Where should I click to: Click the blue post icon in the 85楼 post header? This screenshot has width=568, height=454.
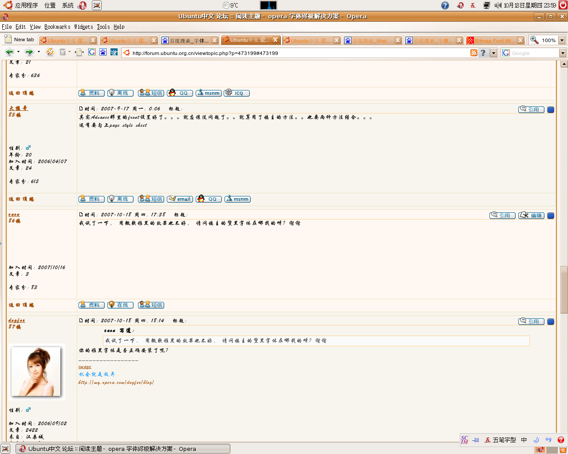pyautogui.click(x=551, y=110)
